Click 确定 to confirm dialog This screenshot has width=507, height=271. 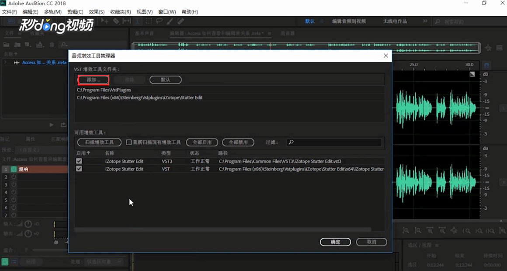point(335,242)
